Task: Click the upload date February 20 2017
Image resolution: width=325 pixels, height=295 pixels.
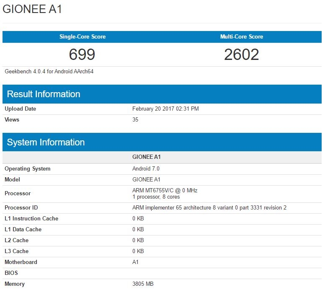Action: [165, 109]
